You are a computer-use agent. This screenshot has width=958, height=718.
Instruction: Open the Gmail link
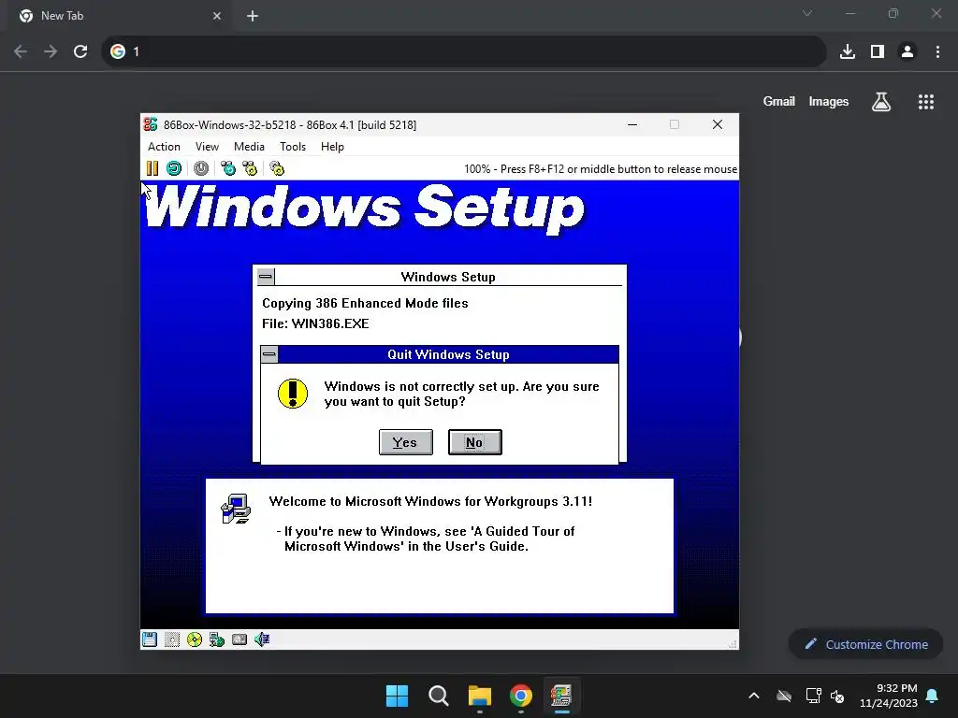click(779, 101)
